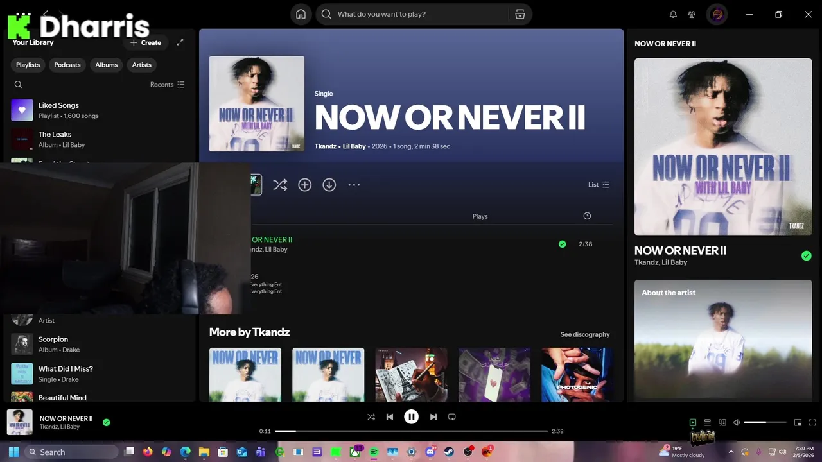The width and height of the screenshot is (822, 462).
Task: Open the Windows taskbar Search box
Action: (72, 452)
